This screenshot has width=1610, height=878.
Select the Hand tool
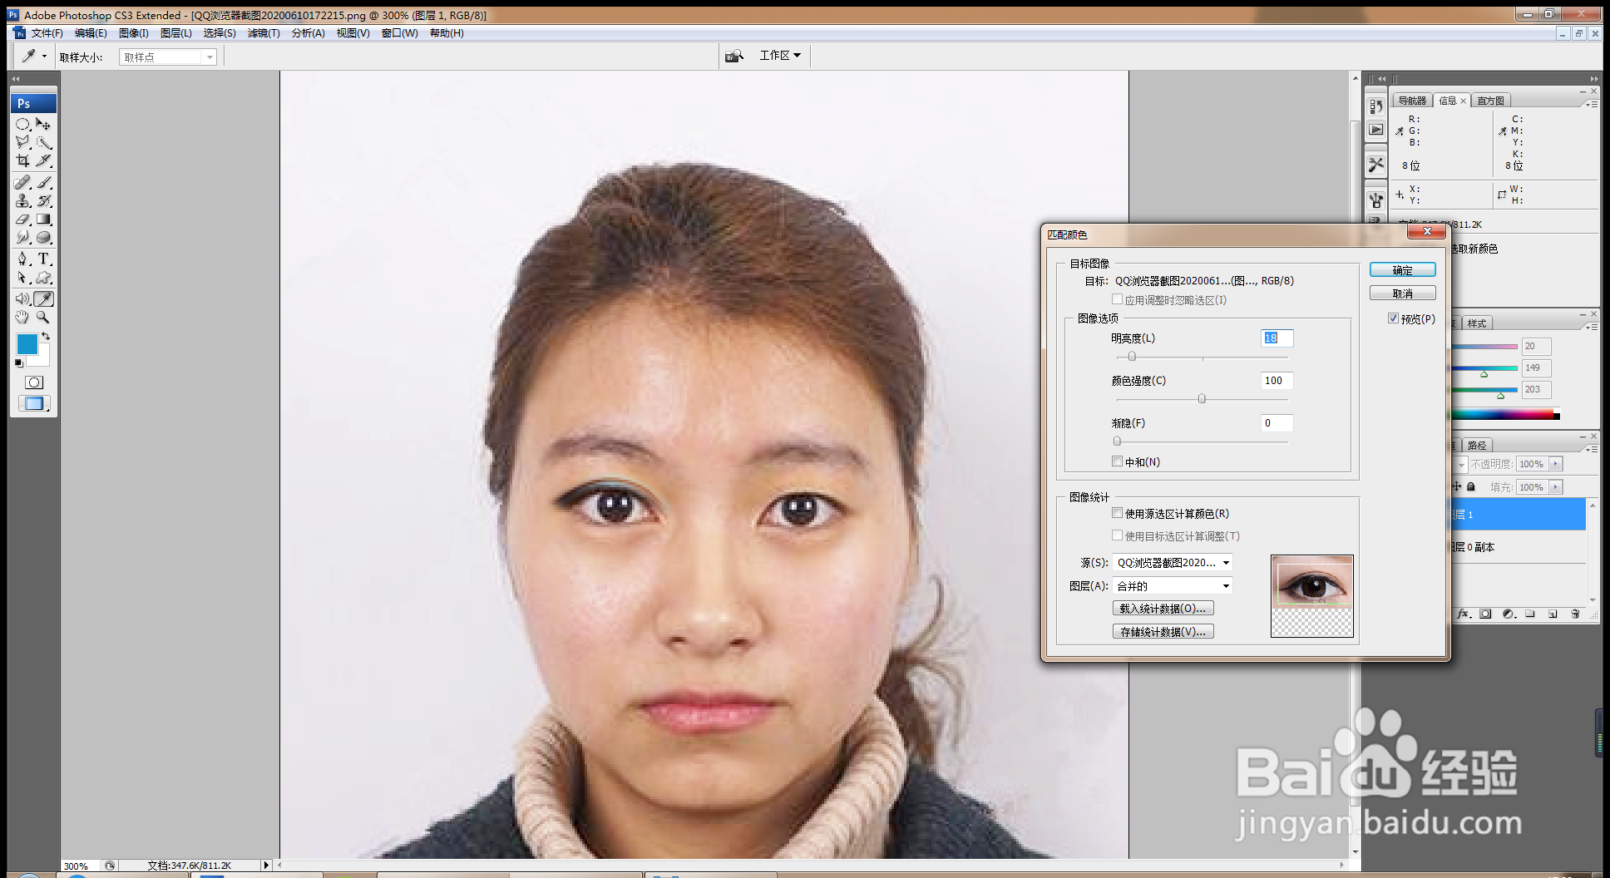pos(22,317)
